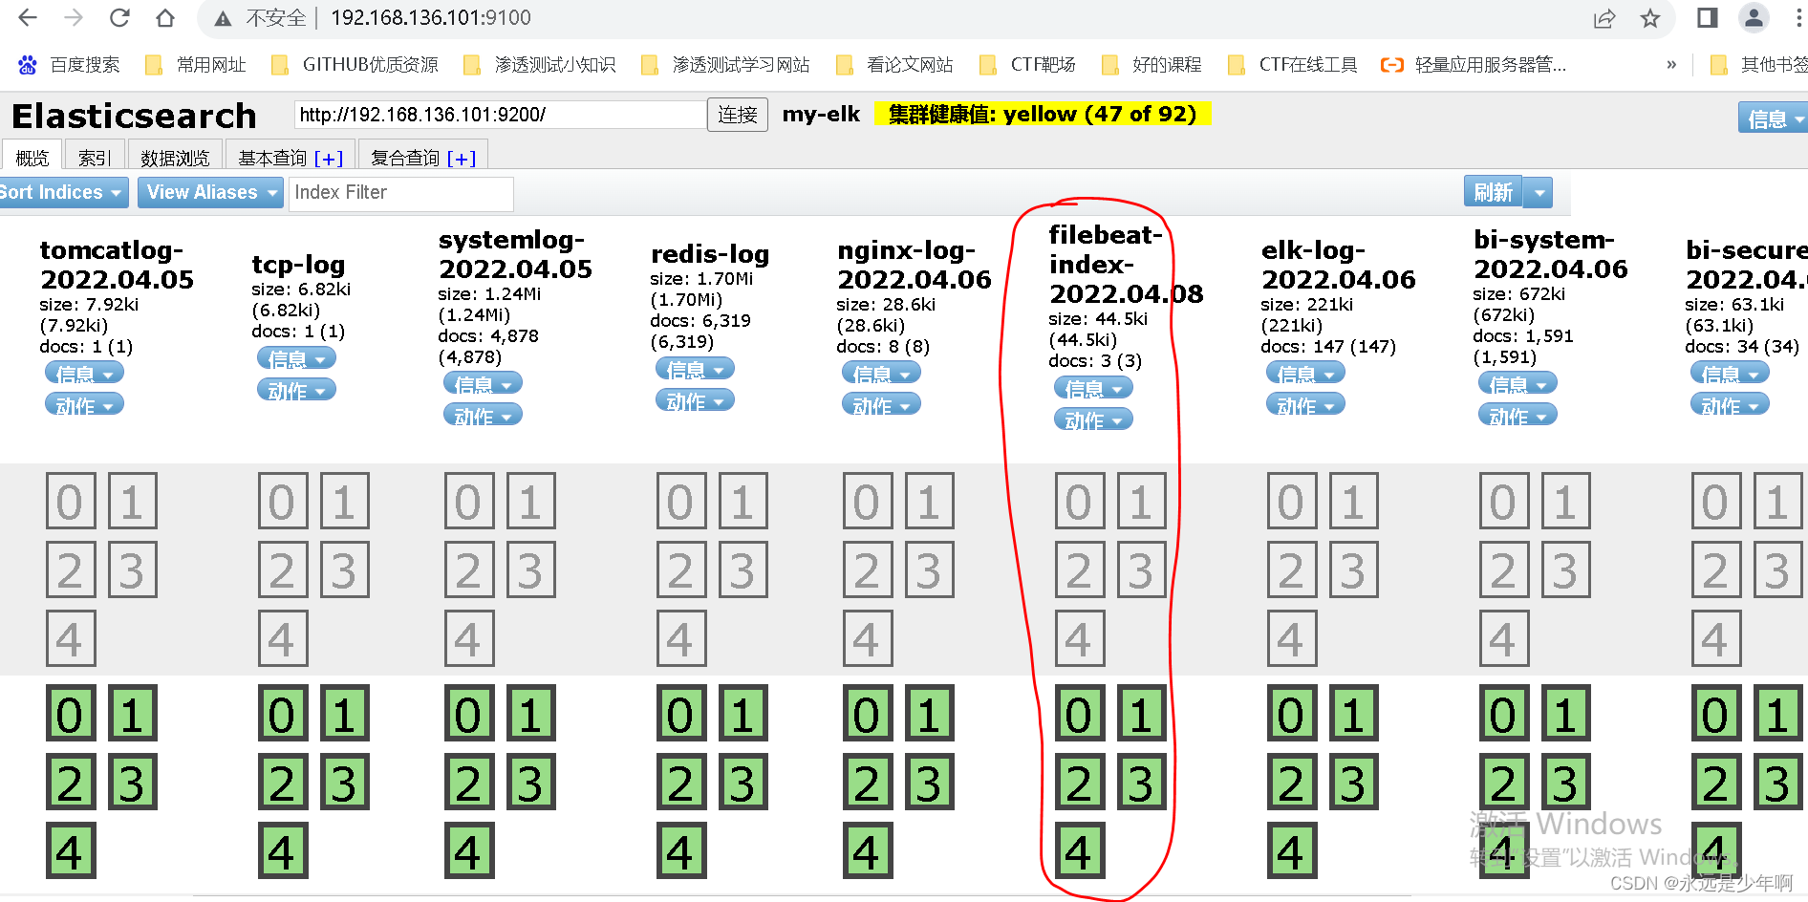This screenshot has width=1808, height=902.
Task: Open the browser profile menu
Action: tap(1754, 18)
